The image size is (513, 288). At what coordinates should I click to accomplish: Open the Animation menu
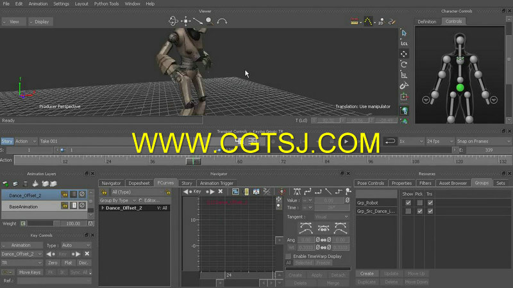[x=38, y=4]
